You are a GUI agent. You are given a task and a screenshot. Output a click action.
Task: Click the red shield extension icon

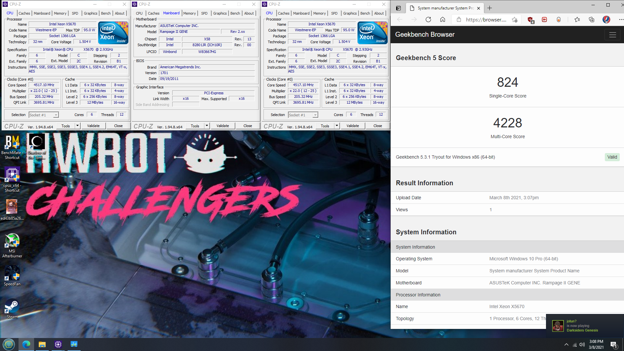(x=530, y=19)
